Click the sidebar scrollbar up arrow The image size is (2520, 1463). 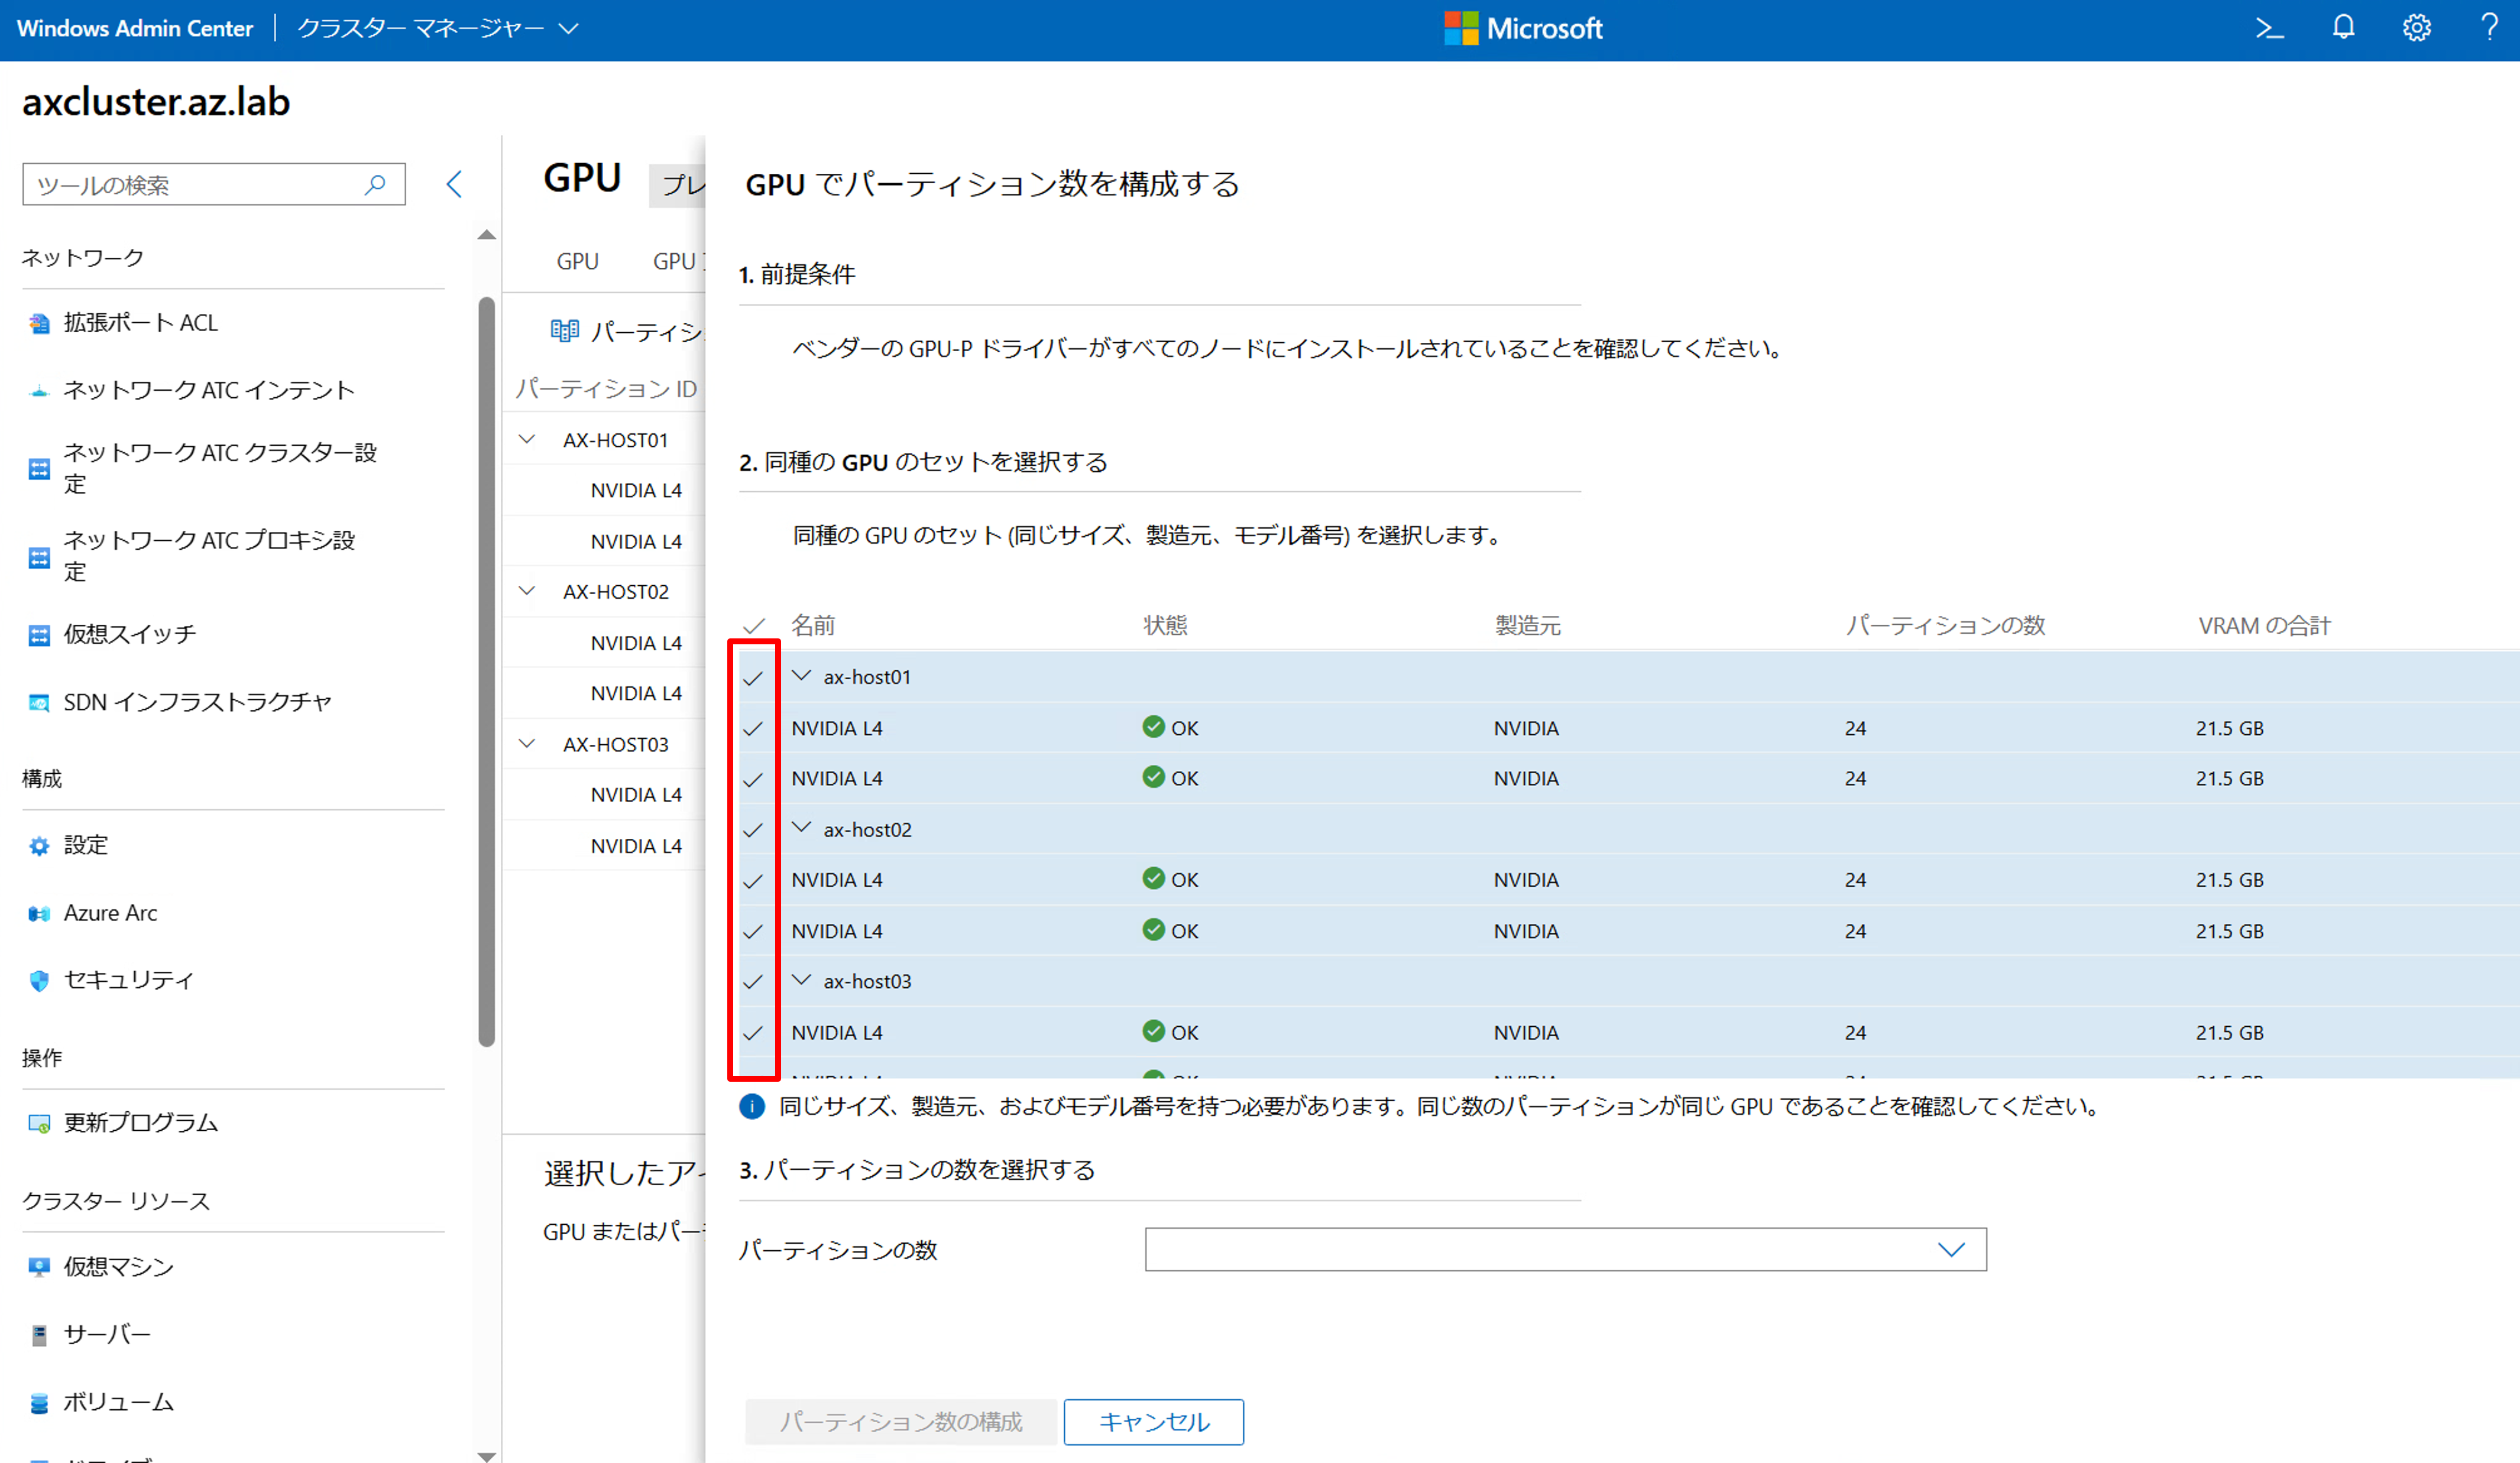coord(487,235)
